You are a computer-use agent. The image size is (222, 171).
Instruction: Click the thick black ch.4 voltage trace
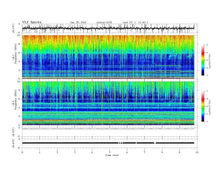(108, 143)
